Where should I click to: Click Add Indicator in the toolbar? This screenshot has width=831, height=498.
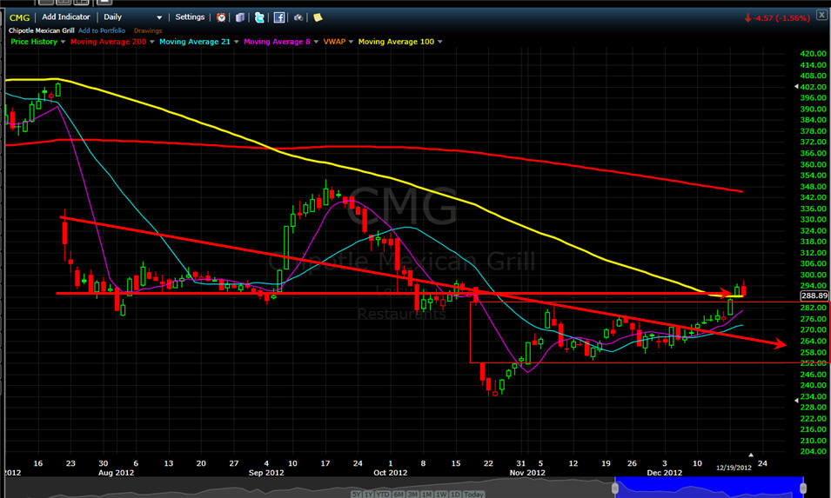pyautogui.click(x=65, y=17)
